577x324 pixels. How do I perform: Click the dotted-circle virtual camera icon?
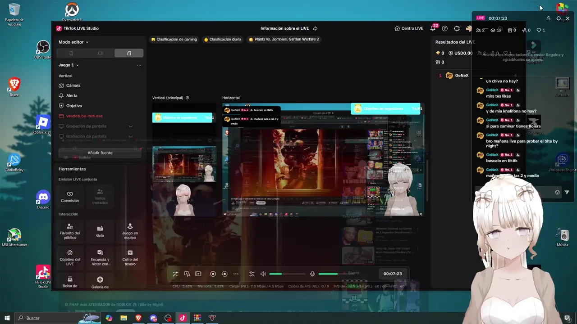224,274
